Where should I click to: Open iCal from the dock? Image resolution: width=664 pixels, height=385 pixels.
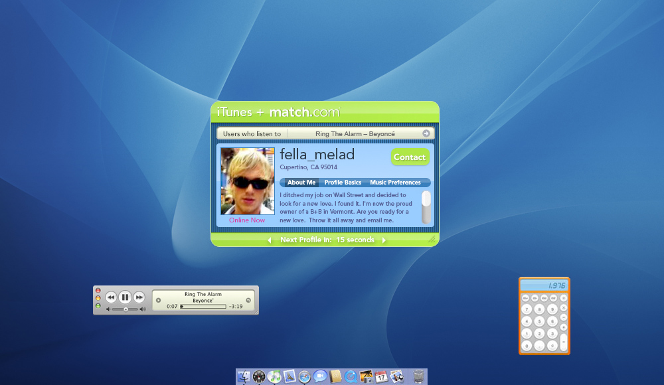[382, 376]
